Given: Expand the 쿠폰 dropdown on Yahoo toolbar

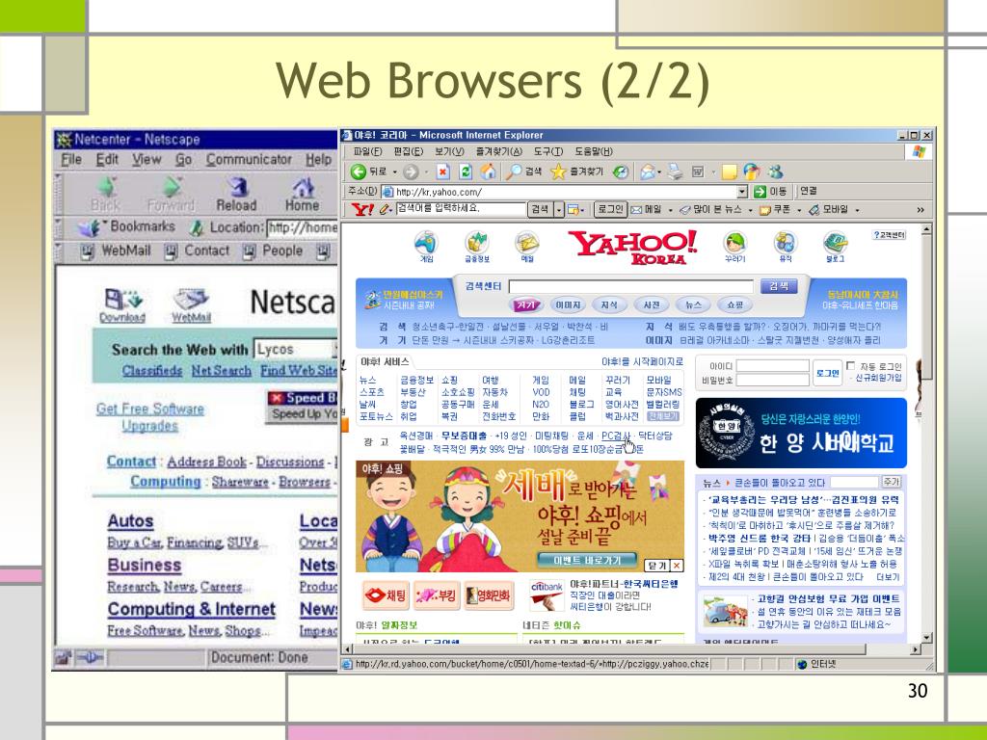Looking at the screenshot, I should pos(799,210).
